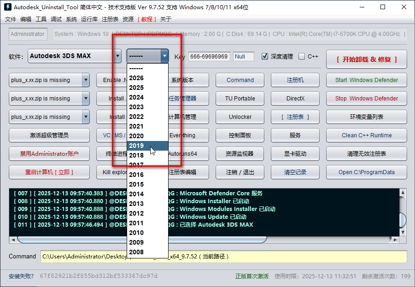Image resolution: width=415 pixels, height=287 pixels.
Task: Click the 开始卸载 & 修复 button
Action: click(367, 59)
